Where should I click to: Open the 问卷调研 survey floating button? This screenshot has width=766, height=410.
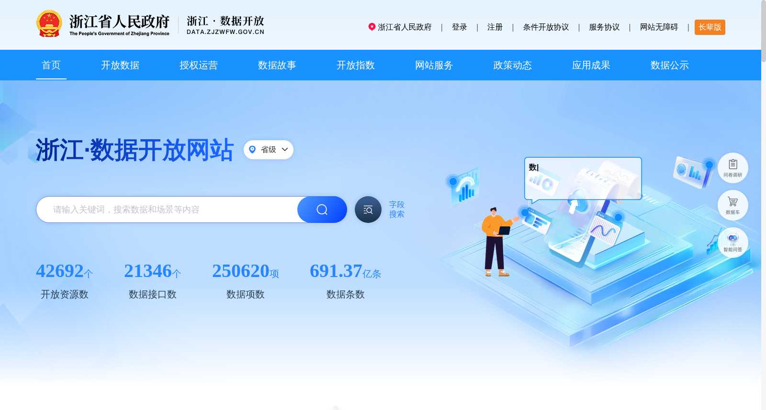point(733,168)
